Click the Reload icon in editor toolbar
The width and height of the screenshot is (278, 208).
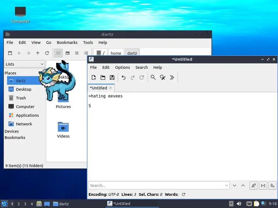point(142,77)
